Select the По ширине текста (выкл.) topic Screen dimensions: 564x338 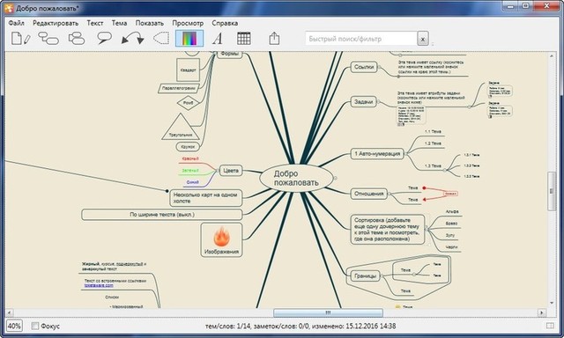tap(162, 215)
